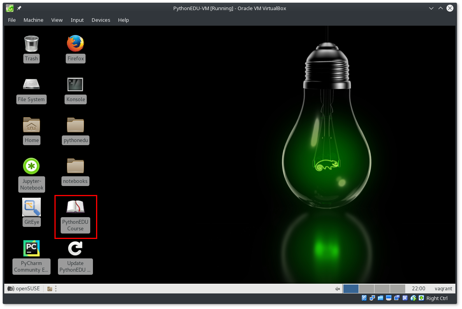This screenshot has width=462, height=309.
Task: Launch Firefox from the desktop
Action: [x=75, y=44]
